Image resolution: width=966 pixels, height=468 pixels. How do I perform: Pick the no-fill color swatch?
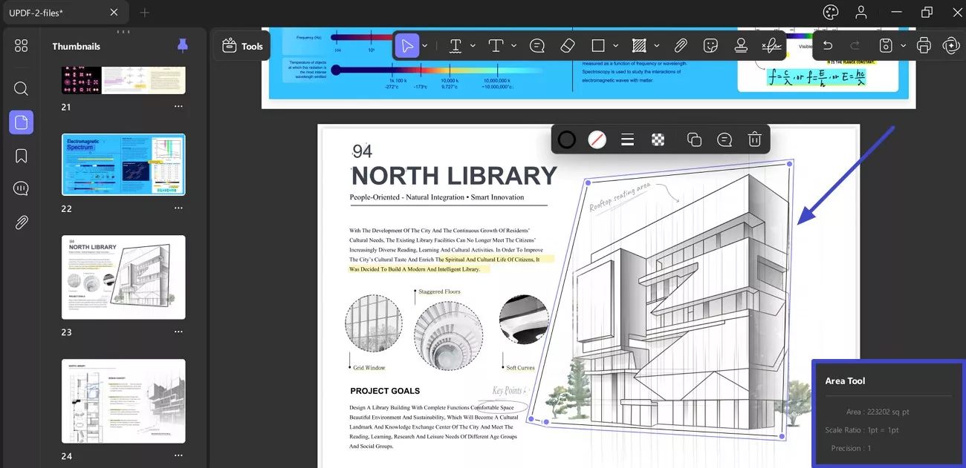pos(597,139)
